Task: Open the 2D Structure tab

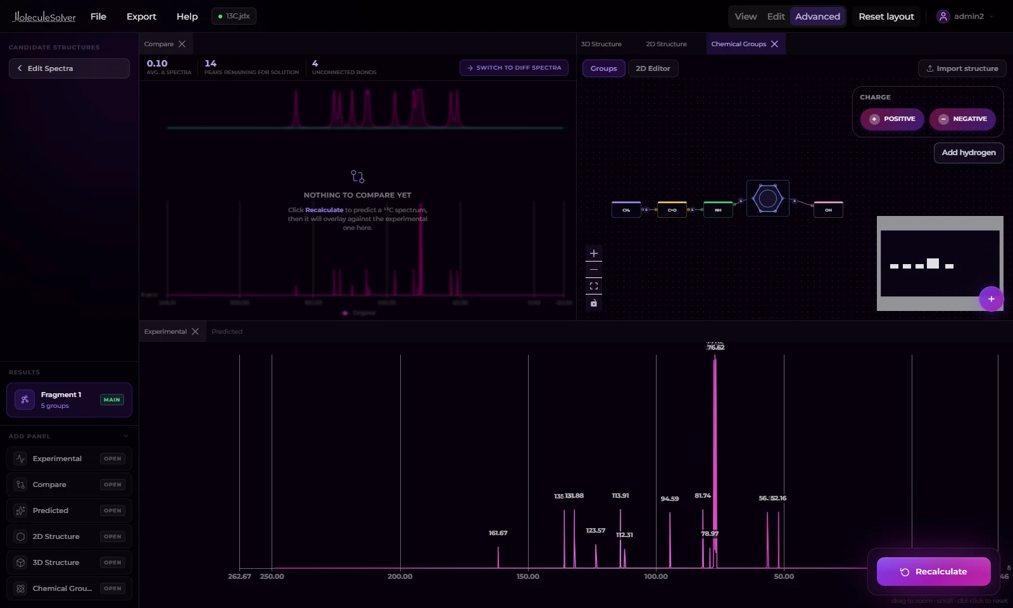Action: tap(666, 44)
